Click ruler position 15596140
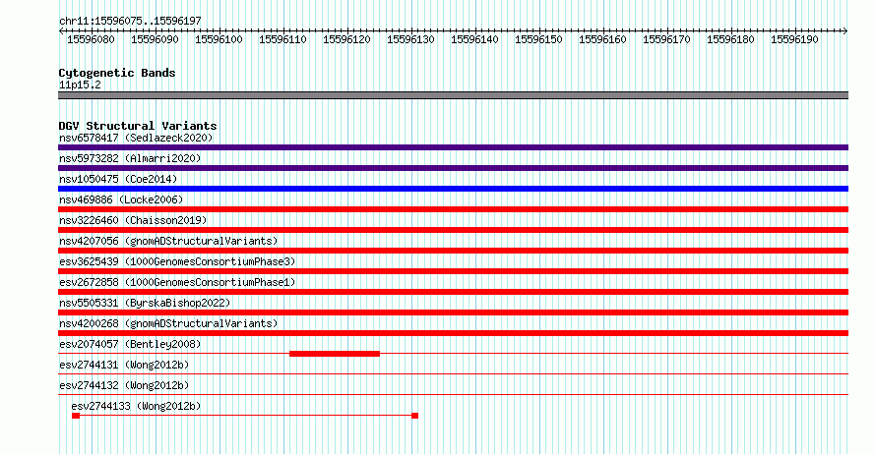This screenshot has width=876, height=454. click(x=474, y=39)
